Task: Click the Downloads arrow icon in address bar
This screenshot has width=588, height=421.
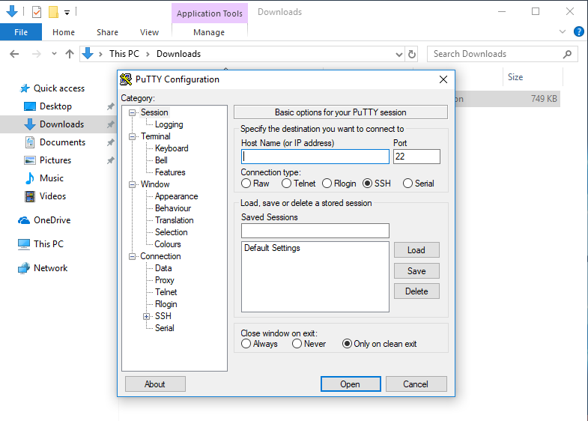Action: pos(88,53)
